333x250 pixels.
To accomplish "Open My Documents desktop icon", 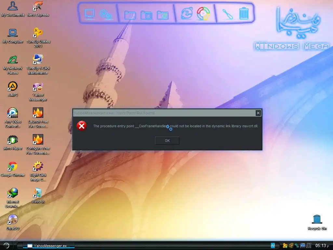I will point(13,9).
